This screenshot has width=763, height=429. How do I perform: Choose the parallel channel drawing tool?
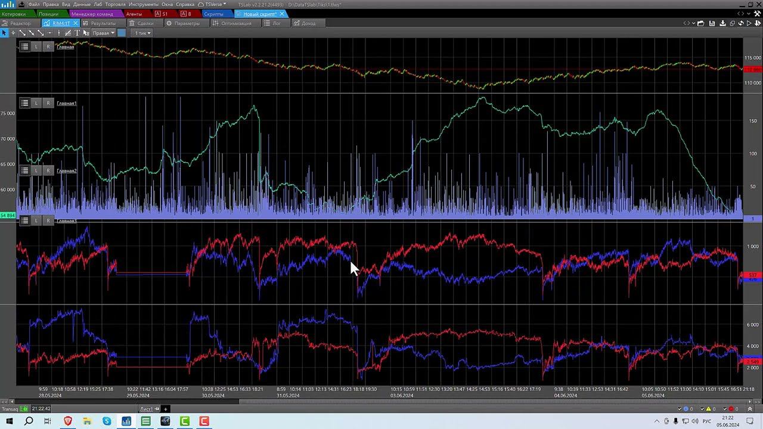pyautogui.click(x=68, y=33)
